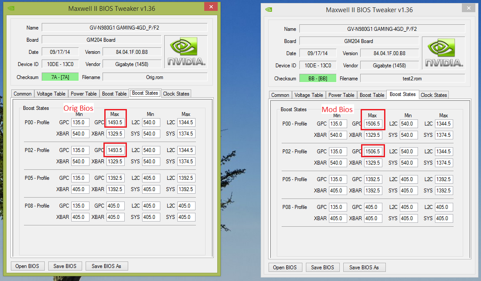Image resolution: width=481 pixels, height=281 pixels.
Task: Open Clock States tab in Orig.rom window
Action: [x=176, y=94]
